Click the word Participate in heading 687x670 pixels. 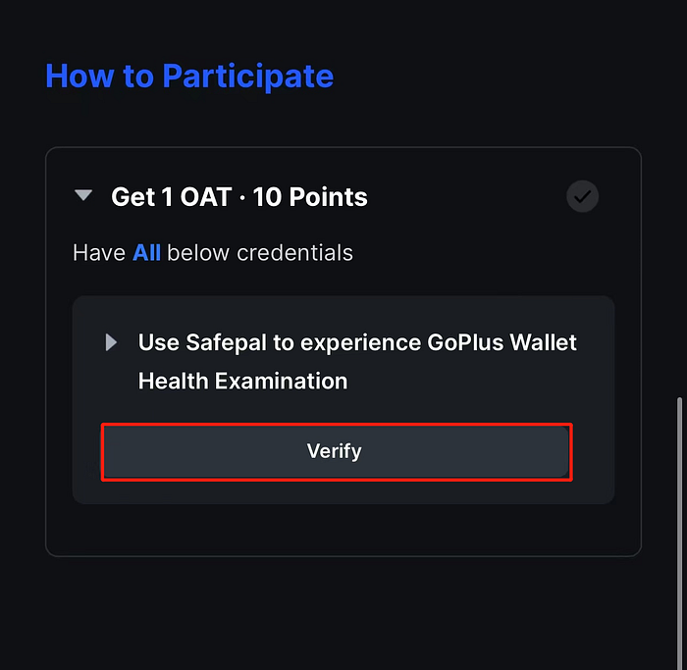(248, 77)
